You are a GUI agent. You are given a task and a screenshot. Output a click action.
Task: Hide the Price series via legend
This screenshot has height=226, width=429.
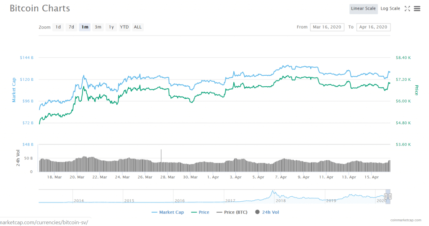click(199, 212)
